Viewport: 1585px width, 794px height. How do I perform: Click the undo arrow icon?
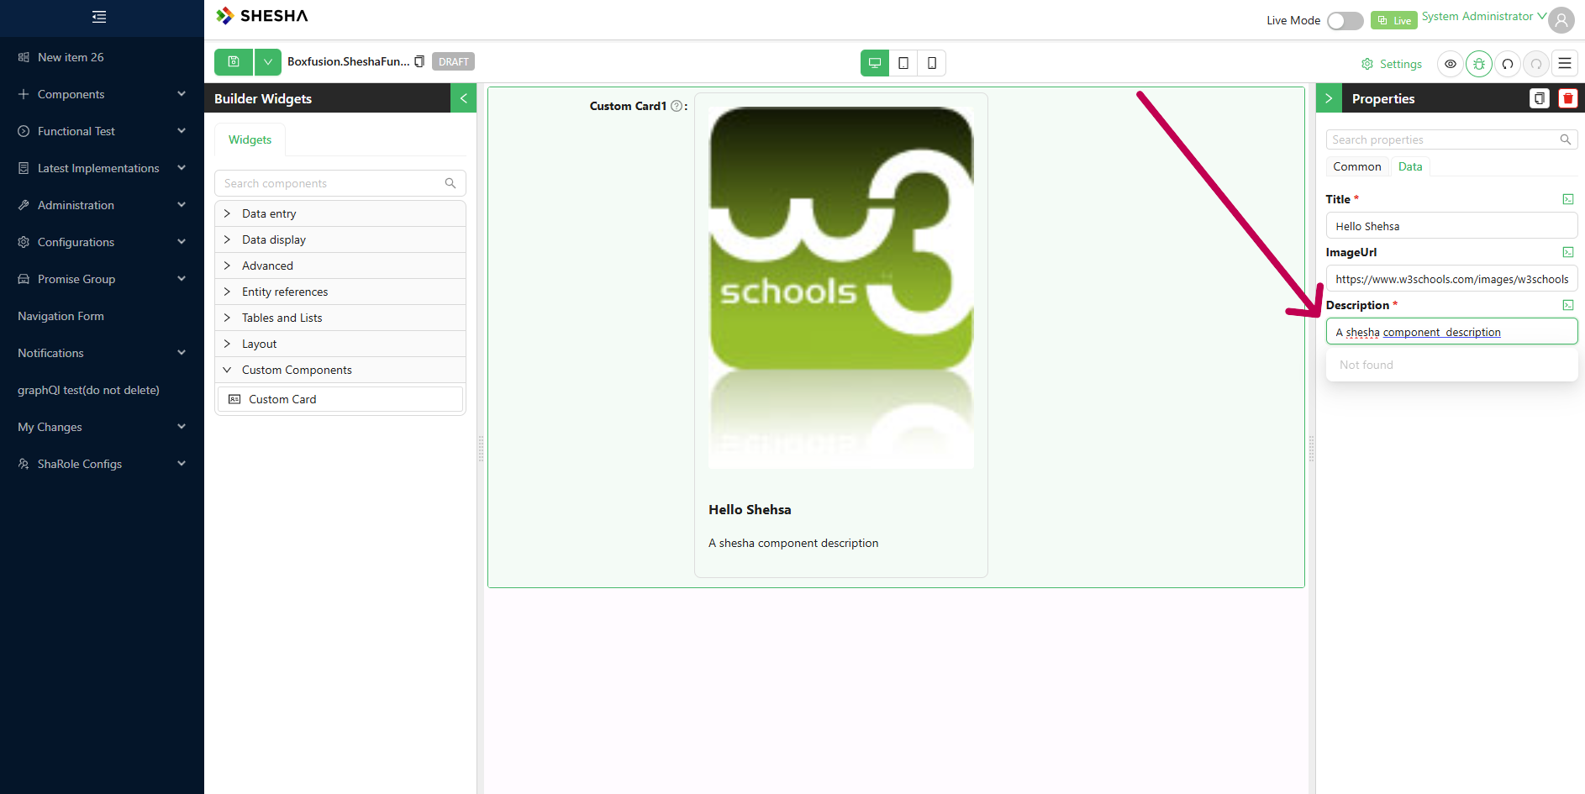pos(1508,64)
